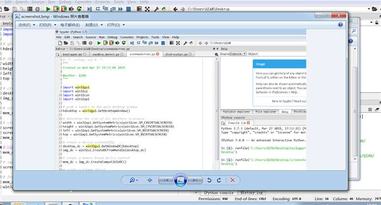Viewport: 381px width, 205px height.
Task: Open the 文件(F) menu in Photo Viewer
Action: tap(27, 25)
